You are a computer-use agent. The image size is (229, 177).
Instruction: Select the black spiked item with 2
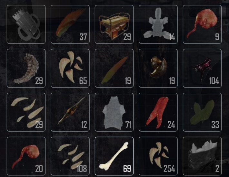[x=202, y=156]
